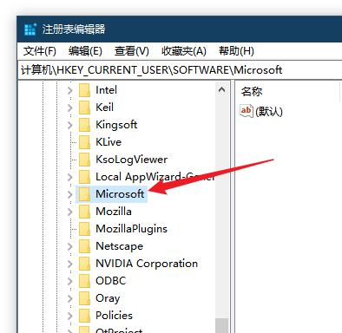This screenshot has width=342, height=333.
Task: Expand the Netscape key chevron
Action: [x=70, y=246]
